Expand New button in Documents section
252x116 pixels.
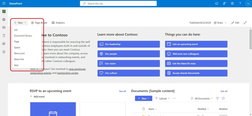pos(143,99)
